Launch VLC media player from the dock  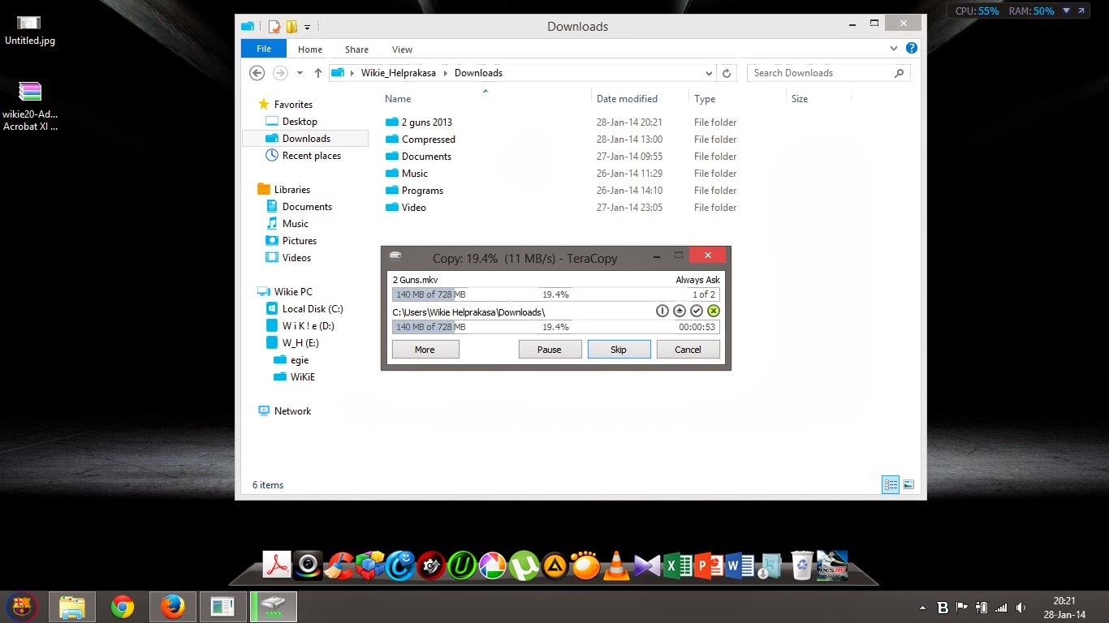(615, 565)
